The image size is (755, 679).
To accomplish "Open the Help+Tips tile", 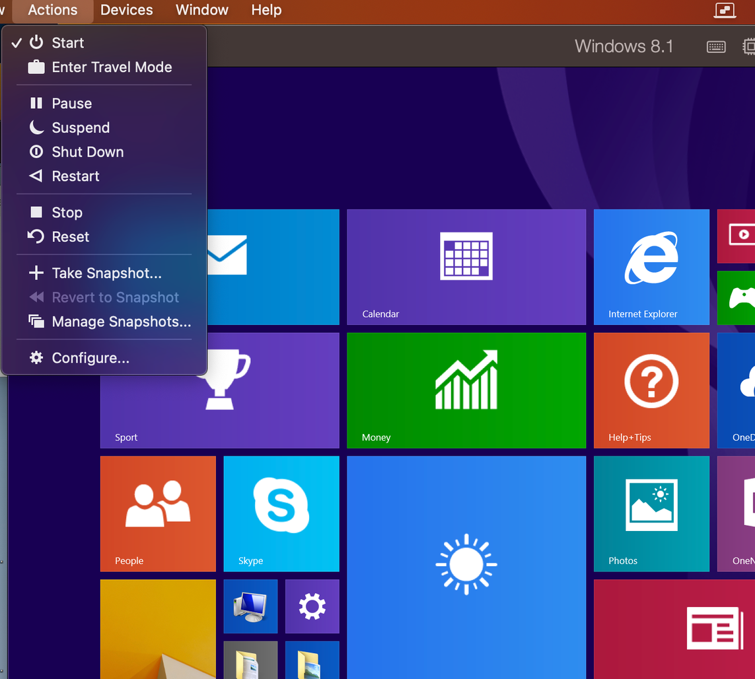I will point(651,390).
